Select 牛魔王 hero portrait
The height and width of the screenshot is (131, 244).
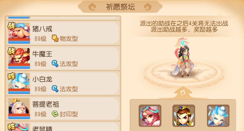[x=19, y=58]
